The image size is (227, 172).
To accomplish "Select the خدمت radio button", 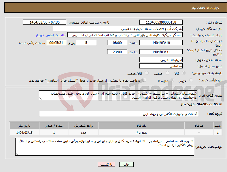I will 167,73.
